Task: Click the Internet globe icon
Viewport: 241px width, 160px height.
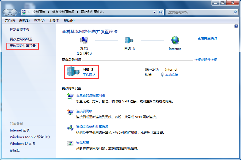Action: (x=175, y=40)
